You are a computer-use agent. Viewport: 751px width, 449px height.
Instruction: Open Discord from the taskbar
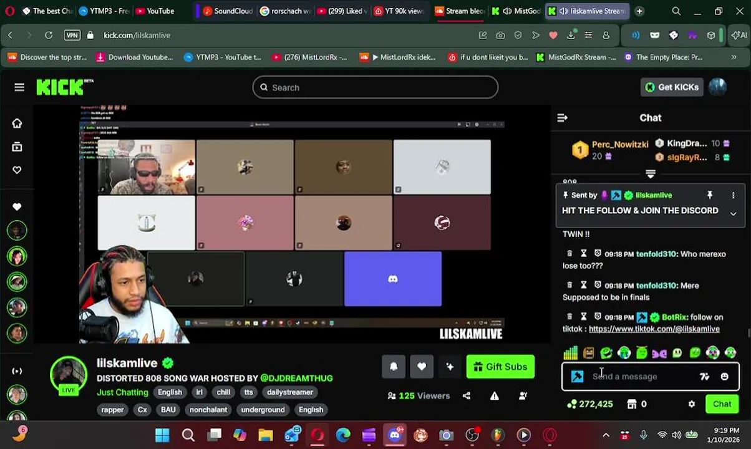pyautogui.click(x=395, y=435)
